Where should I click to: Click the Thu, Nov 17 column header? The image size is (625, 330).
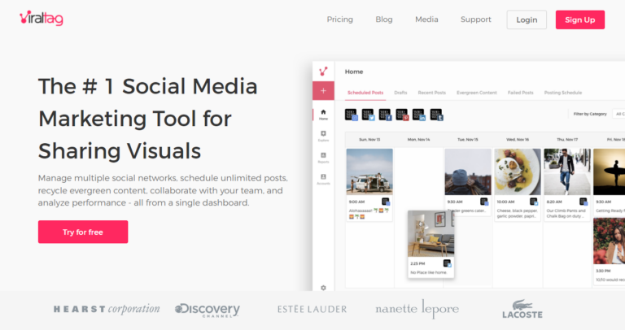566,140
